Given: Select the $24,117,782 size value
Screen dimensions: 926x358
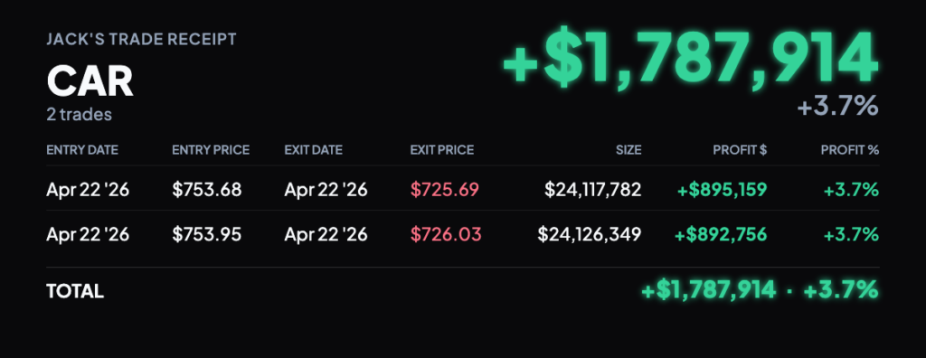Looking at the screenshot, I should pyautogui.click(x=593, y=190).
